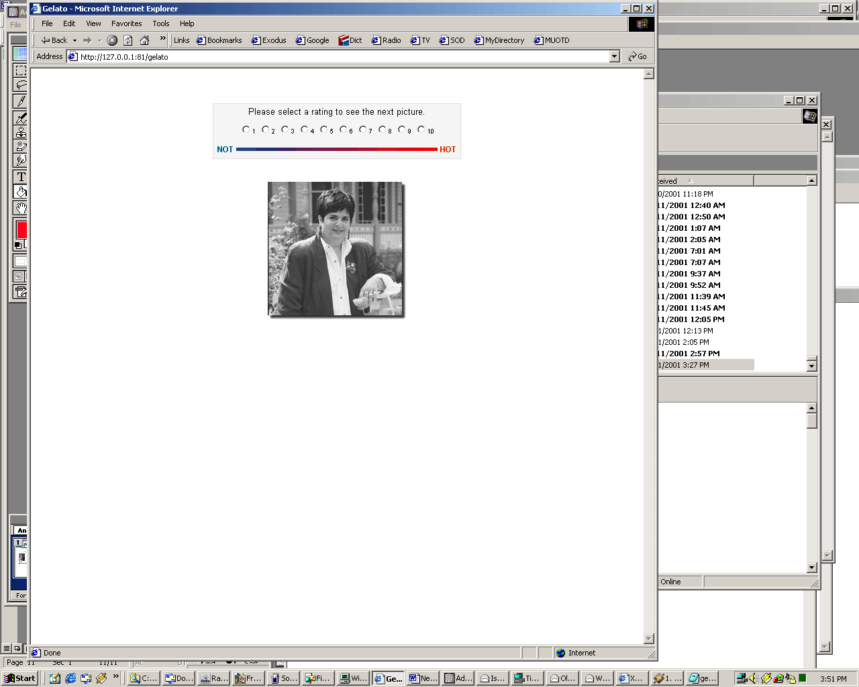The width and height of the screenshot is (859, 687).
Task: Expand the toolbar overflow chevron
Action: (x=162, y=39)
